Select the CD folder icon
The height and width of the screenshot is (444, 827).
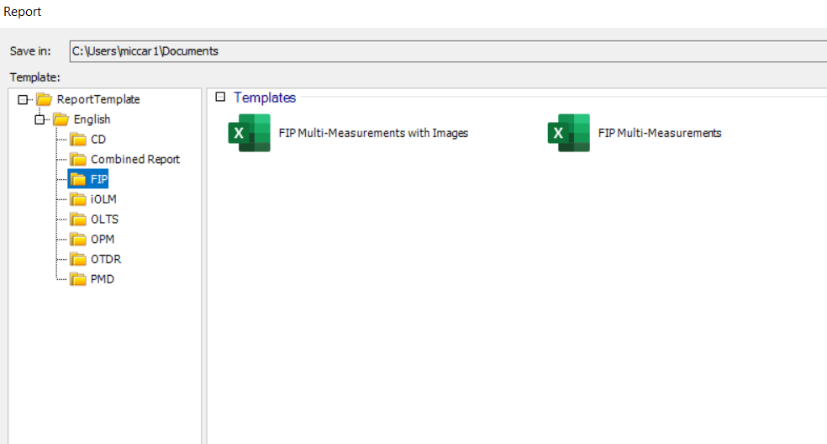pyautogui.click(x=78, y=140)
